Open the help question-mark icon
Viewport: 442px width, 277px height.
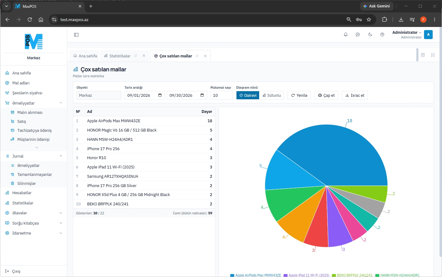382,35
